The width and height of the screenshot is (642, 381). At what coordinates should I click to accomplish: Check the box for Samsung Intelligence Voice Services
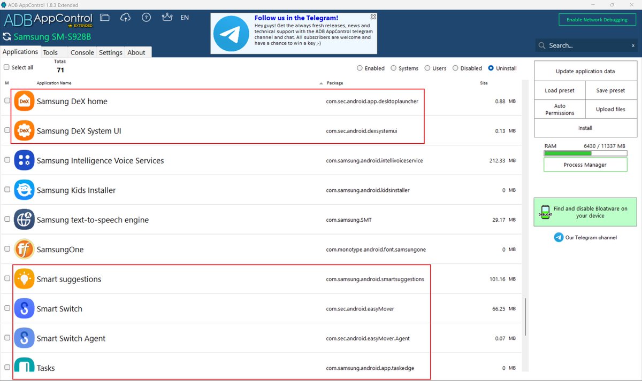pos(7,160)
